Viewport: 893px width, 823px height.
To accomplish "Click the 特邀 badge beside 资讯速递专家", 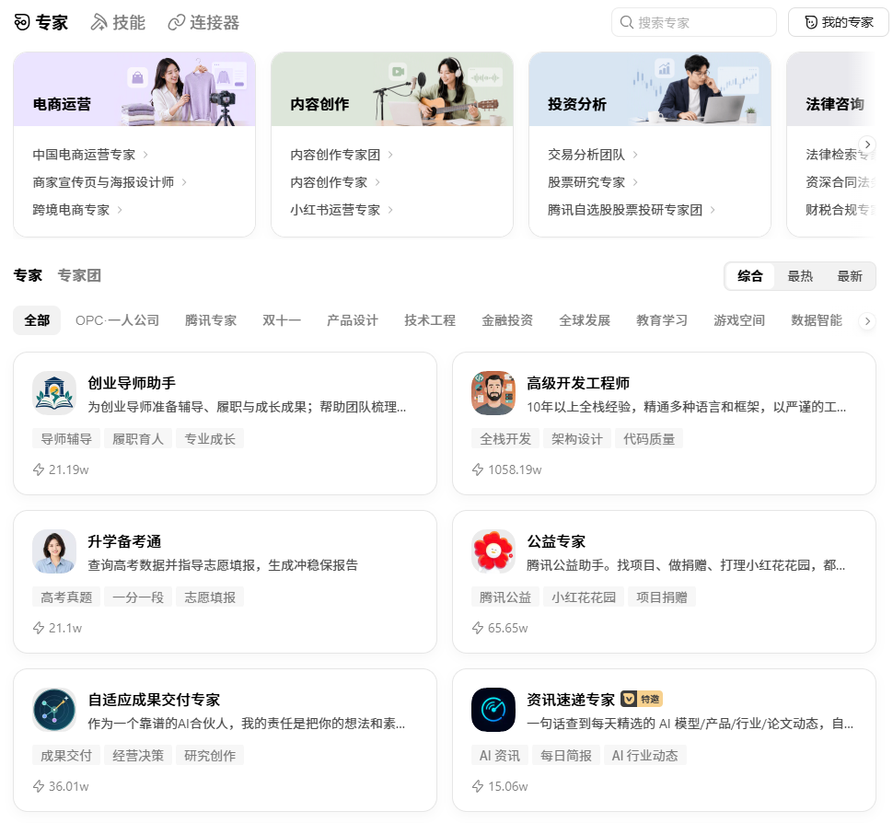I will 642,699.
